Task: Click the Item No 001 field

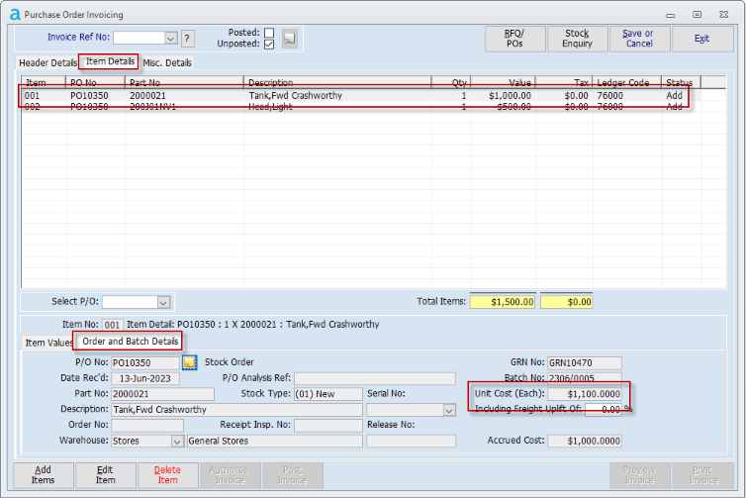Action: click(112, 325)
